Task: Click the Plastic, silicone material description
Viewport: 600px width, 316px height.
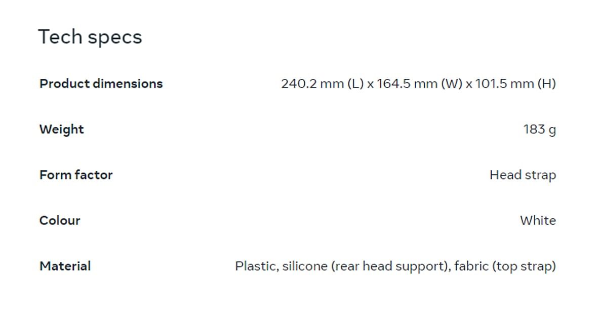Action: (x=395, y=266)
